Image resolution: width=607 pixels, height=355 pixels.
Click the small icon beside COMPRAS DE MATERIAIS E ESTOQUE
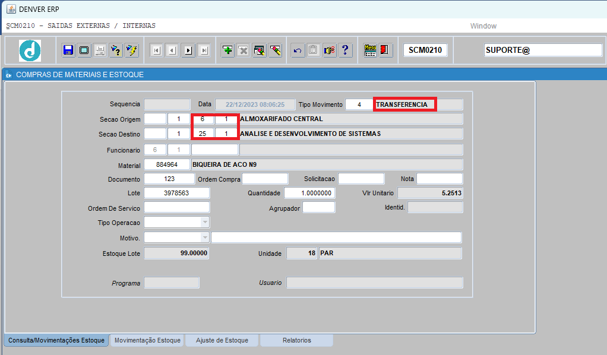8,75
